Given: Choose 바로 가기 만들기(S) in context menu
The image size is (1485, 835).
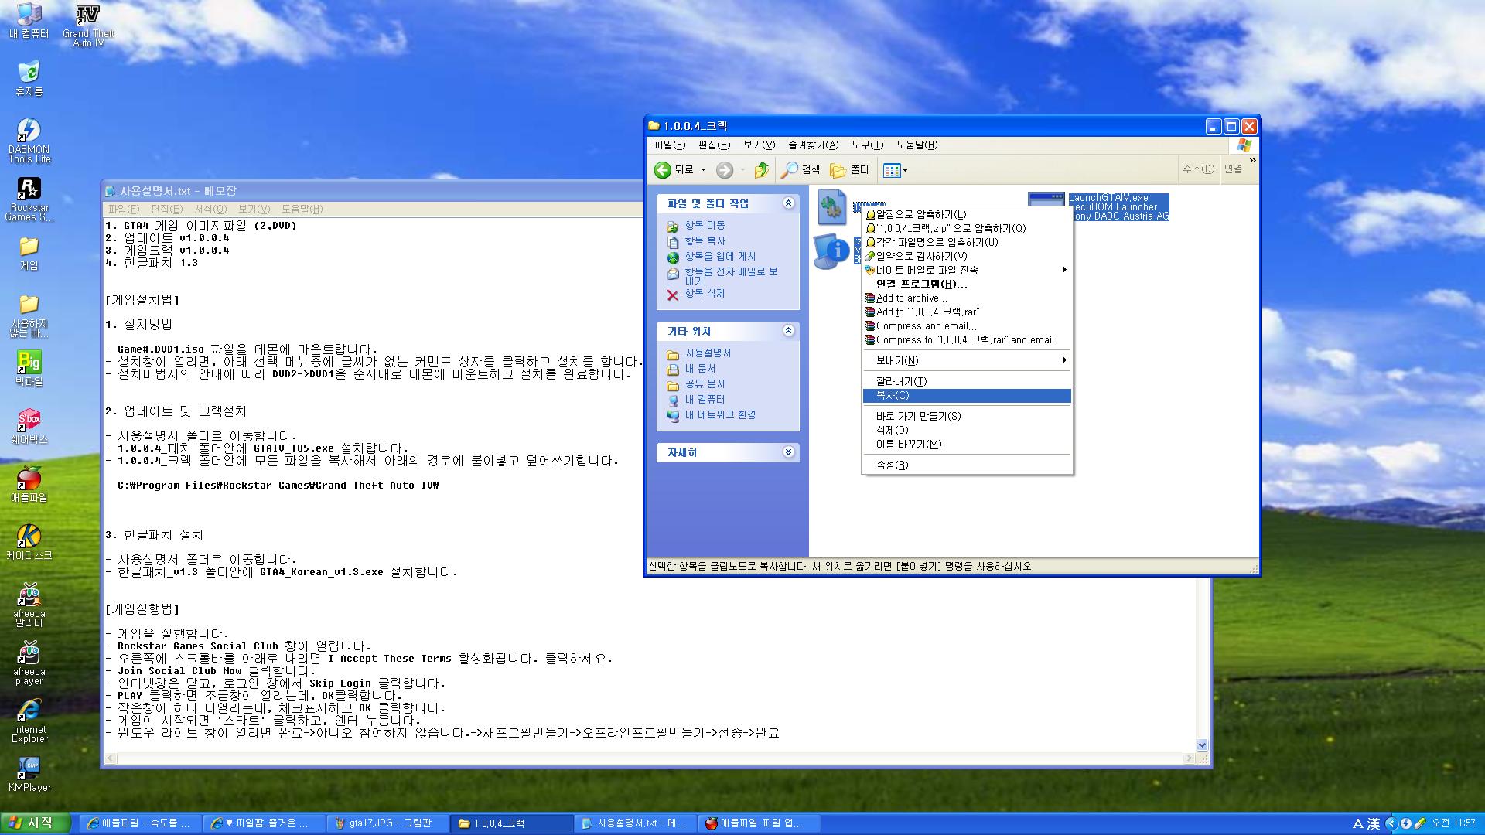Looking at the screenshot, I should tap(967, 417).
